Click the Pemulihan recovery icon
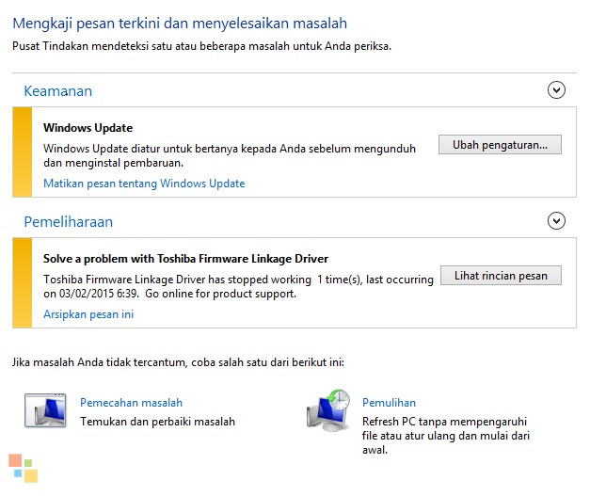The image size is (590, 496). (x=328, y=410)
